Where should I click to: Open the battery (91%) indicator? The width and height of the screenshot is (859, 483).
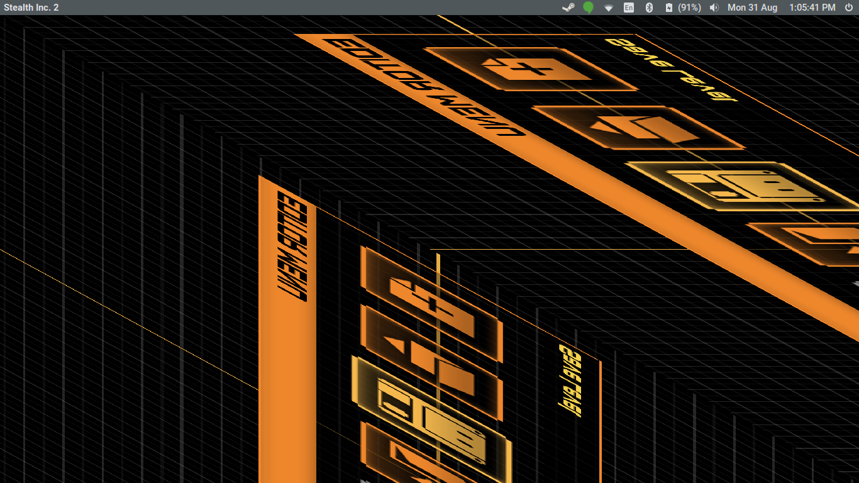tap(683, 8)
